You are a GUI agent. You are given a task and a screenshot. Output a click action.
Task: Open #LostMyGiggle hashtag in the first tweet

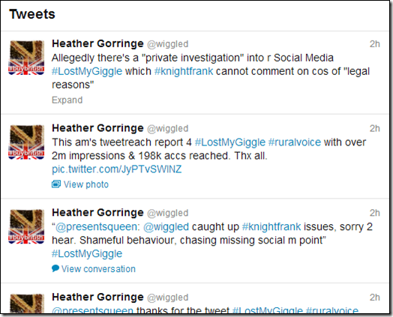[x=87, y=71]
